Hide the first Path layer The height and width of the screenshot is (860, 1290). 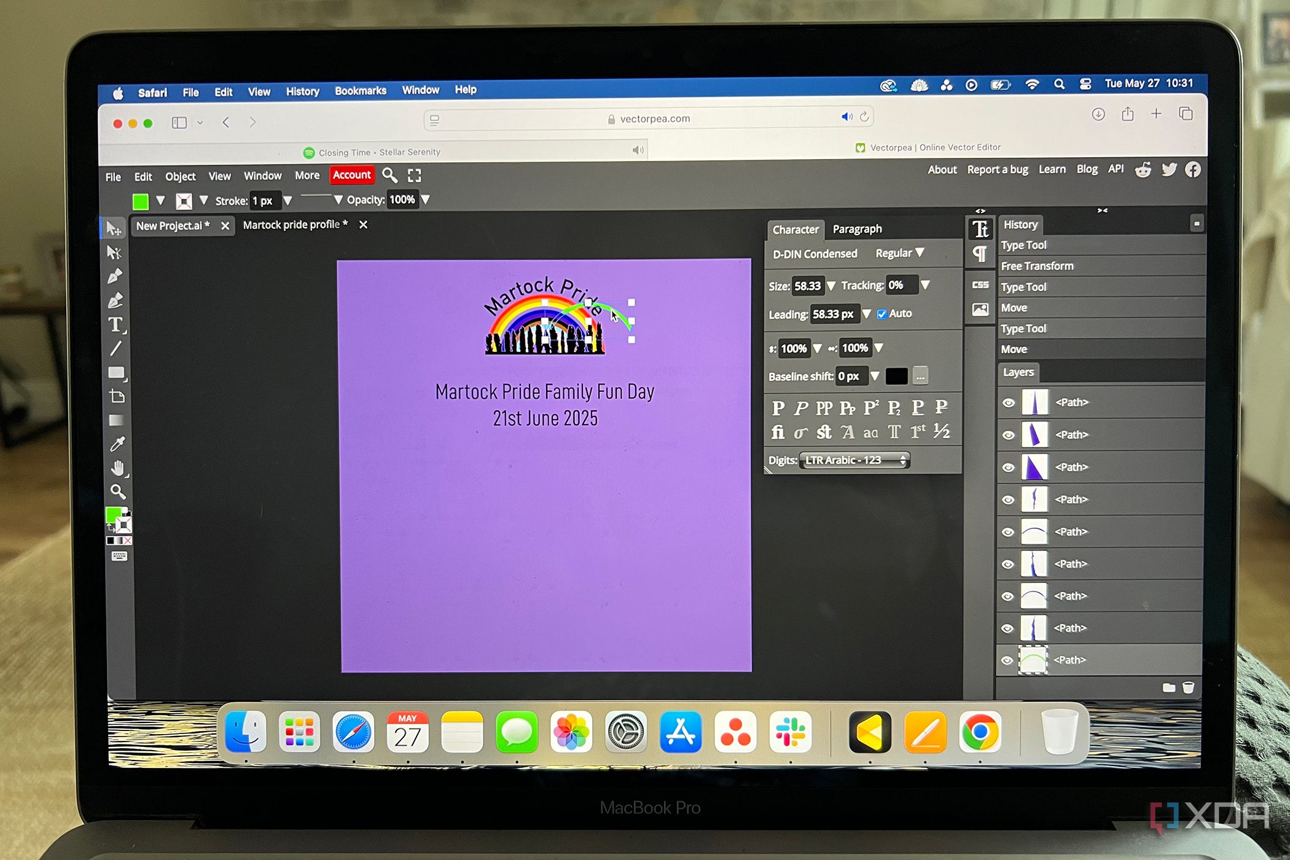pos(1008,403)
